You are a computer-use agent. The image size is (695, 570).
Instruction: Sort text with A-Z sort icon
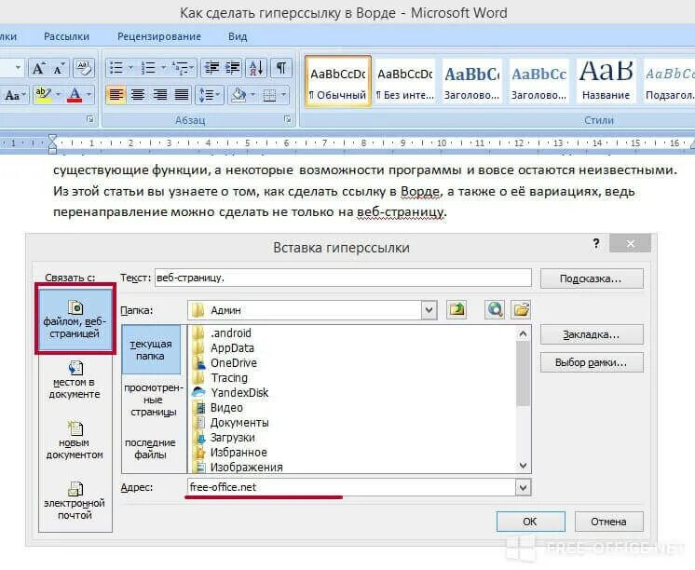(x=256, y=68)
